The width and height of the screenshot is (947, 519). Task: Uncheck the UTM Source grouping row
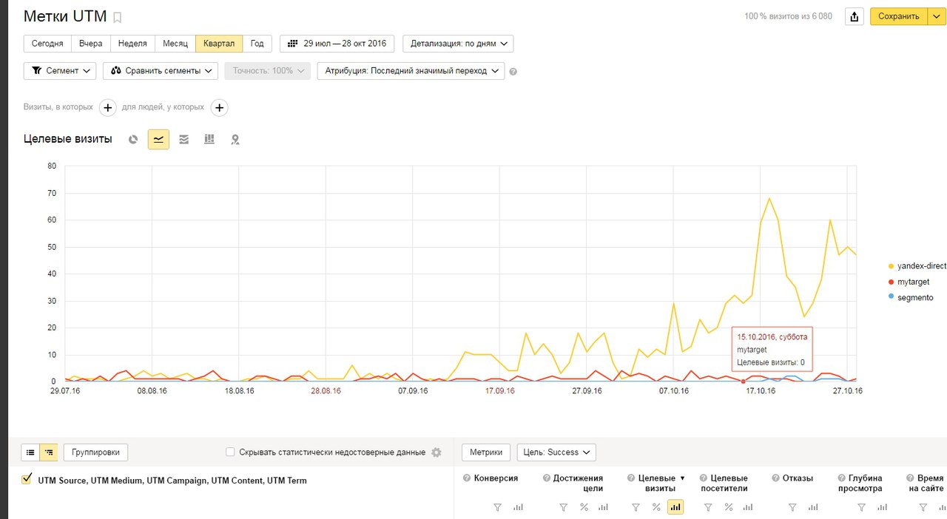[x=27, y=480]
